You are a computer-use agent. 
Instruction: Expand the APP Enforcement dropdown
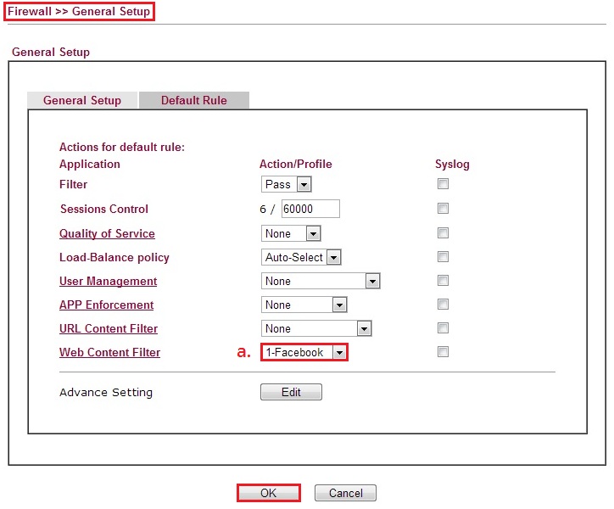(x=304, y=305)
